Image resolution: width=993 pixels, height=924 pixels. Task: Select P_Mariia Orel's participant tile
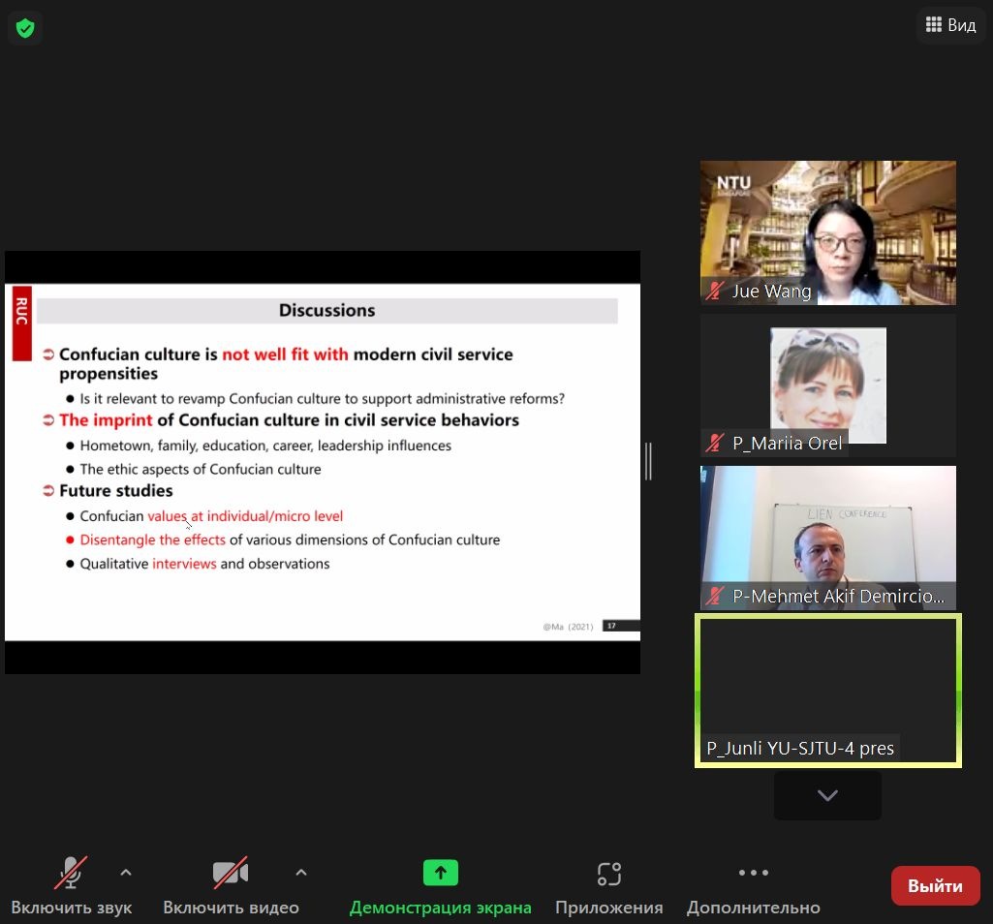(x=827, y=383)
